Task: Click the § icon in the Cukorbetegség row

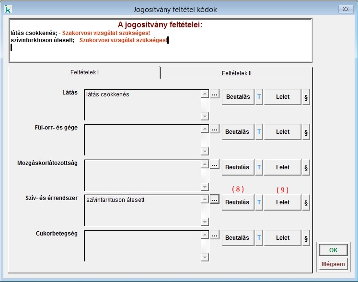Action: [306, 238]
